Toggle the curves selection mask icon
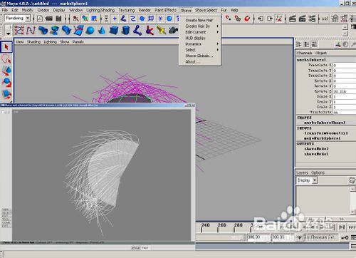The height and width of the screenshot is (258, 356). point(132,19)
